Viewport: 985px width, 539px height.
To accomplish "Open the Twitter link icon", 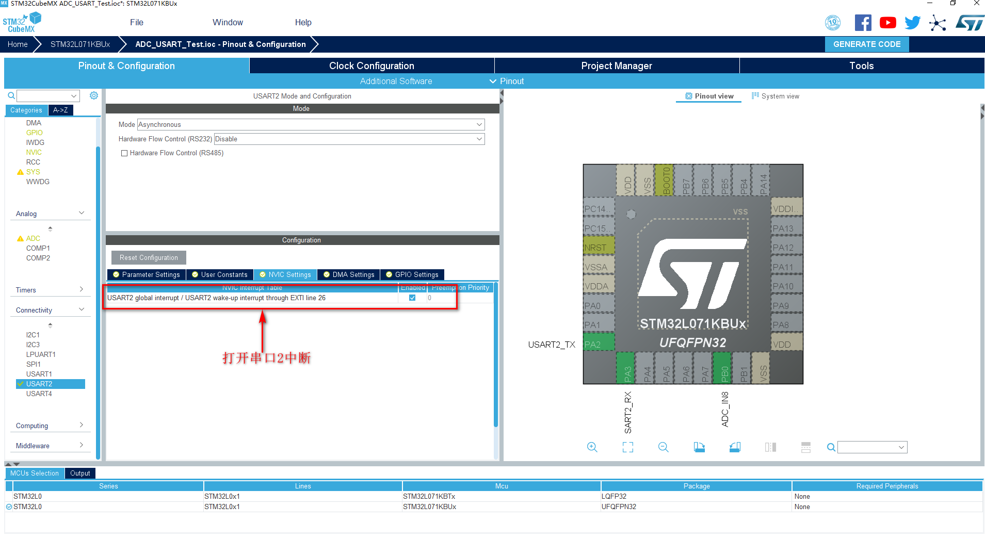I will tap(912, 23).
